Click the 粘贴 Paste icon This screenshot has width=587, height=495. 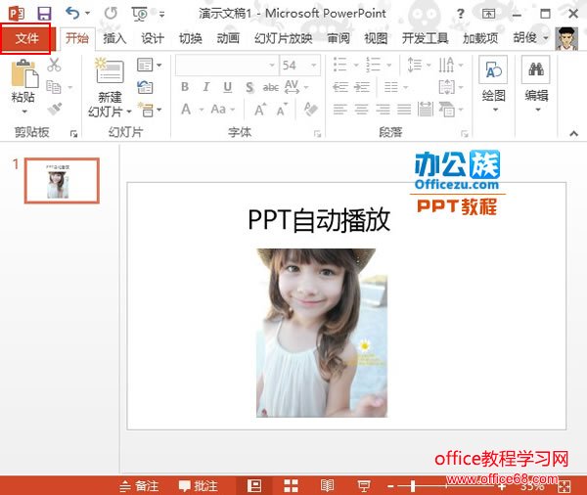click(x=24, y=73)
